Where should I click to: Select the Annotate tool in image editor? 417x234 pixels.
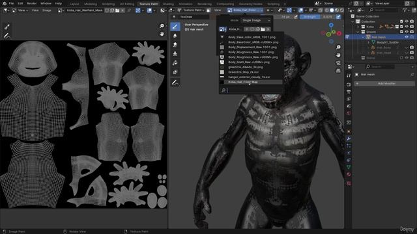[7, 36]
